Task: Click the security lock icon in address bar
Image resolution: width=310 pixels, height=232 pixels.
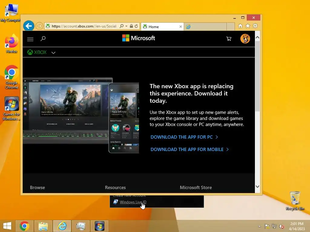Action: tap(131, 26)
